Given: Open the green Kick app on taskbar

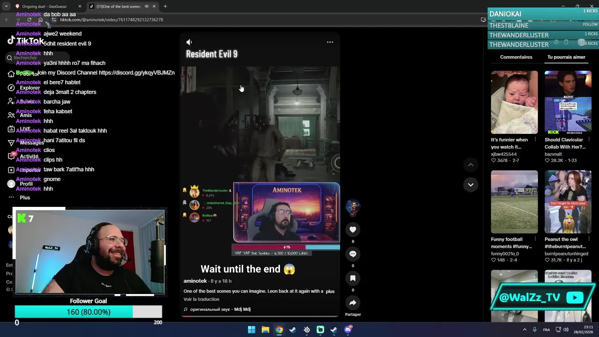Looking at the screenshot, I should pos(320,330).
